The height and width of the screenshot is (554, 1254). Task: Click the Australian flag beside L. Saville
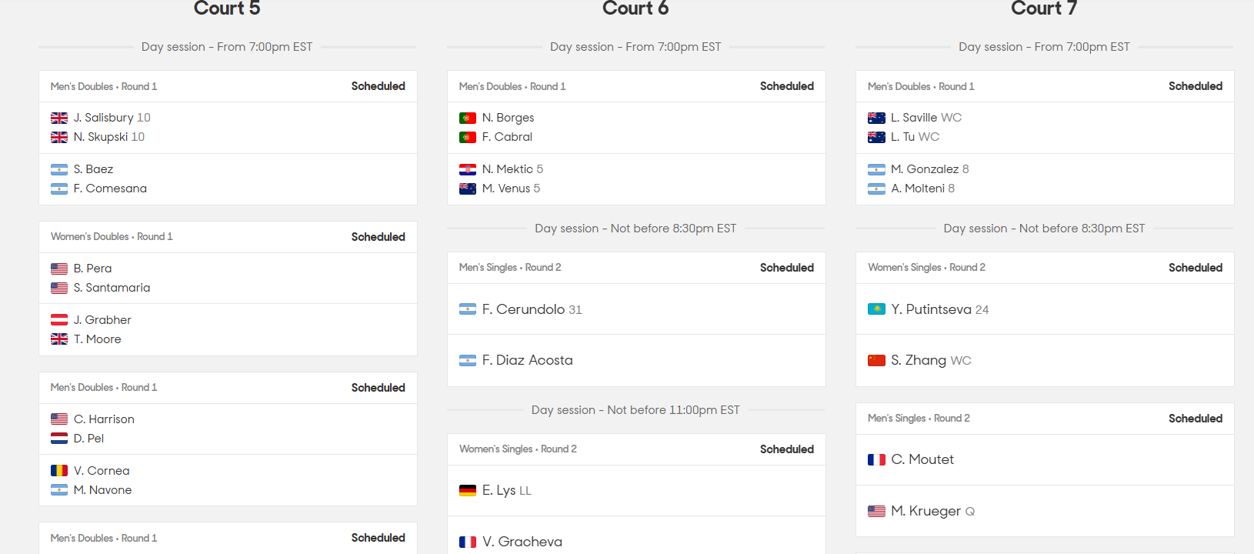pyautogui.click(x=876, y=118)
